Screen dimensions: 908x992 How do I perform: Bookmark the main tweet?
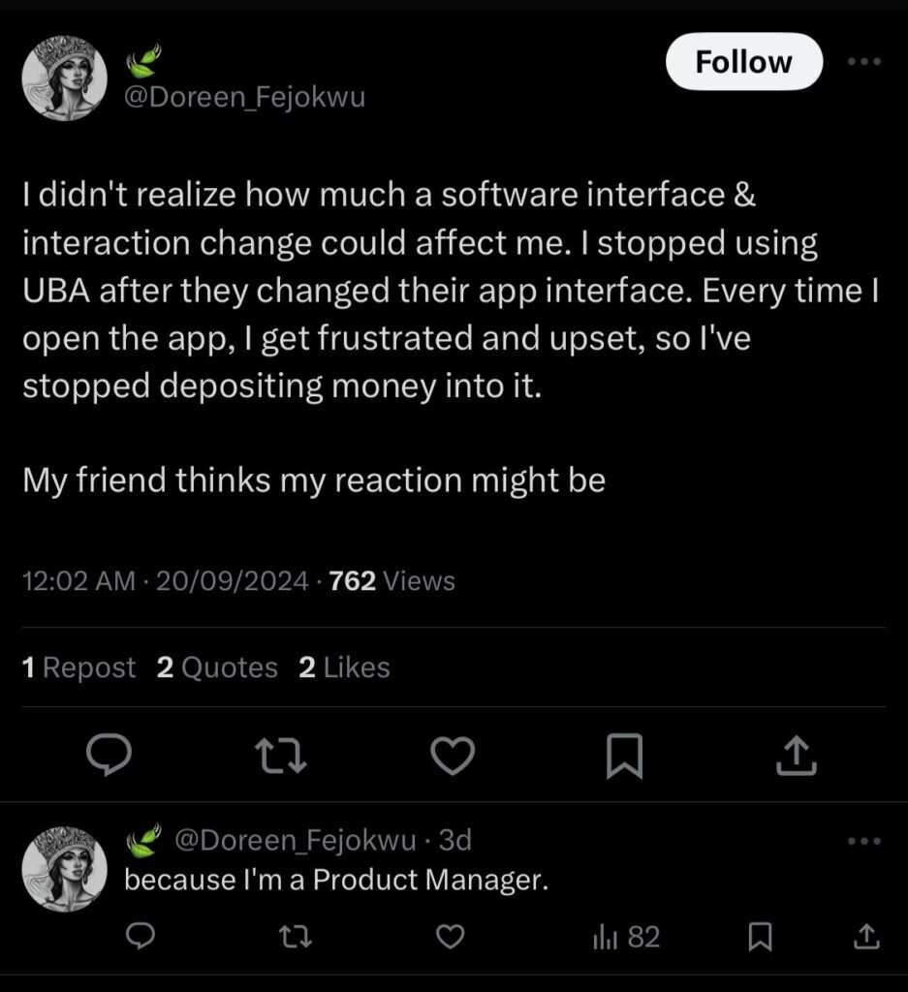click(624, 757)
